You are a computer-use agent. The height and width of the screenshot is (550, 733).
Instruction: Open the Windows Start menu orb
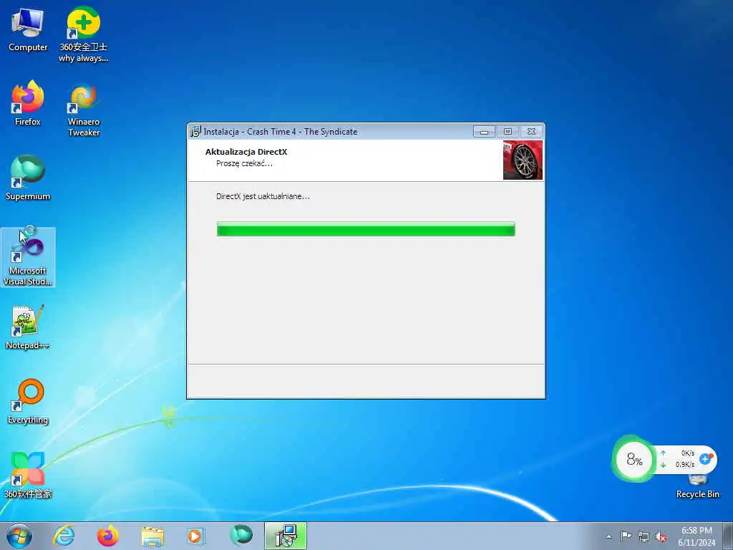(19, 536)
